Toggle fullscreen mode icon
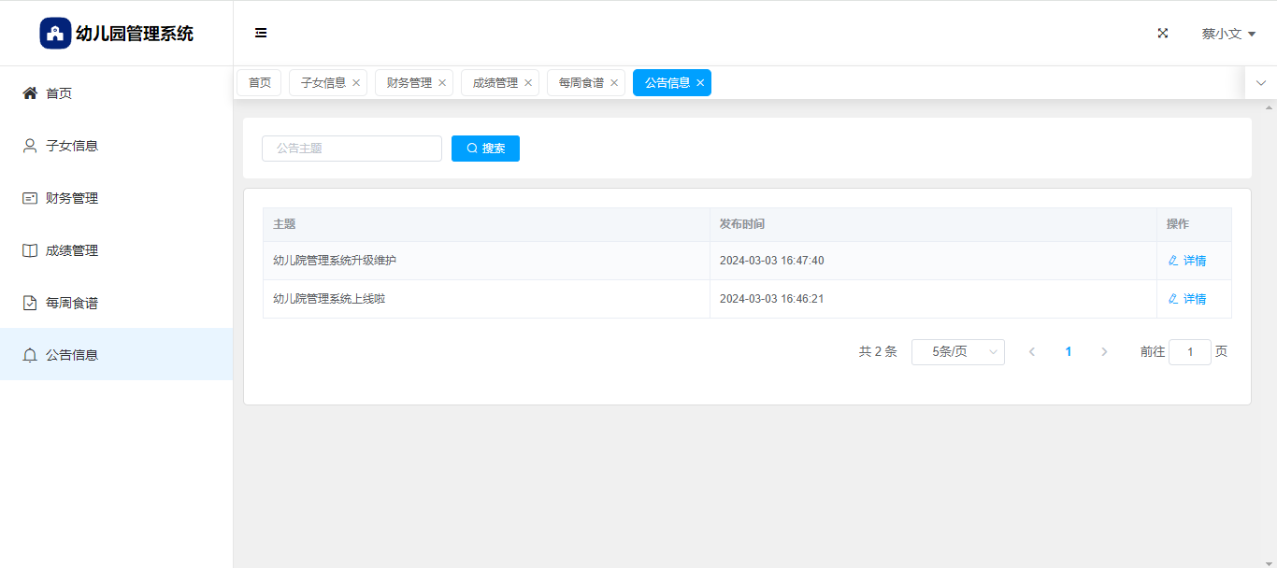This screenshot has height=568, width=1277. pyautogui.click(x=1163, y=33)
